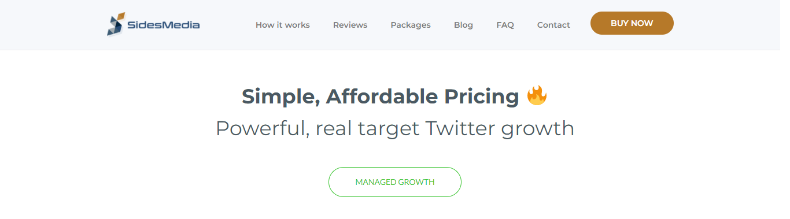Click the brown BUY NOW button

click(x=632, y=23)
